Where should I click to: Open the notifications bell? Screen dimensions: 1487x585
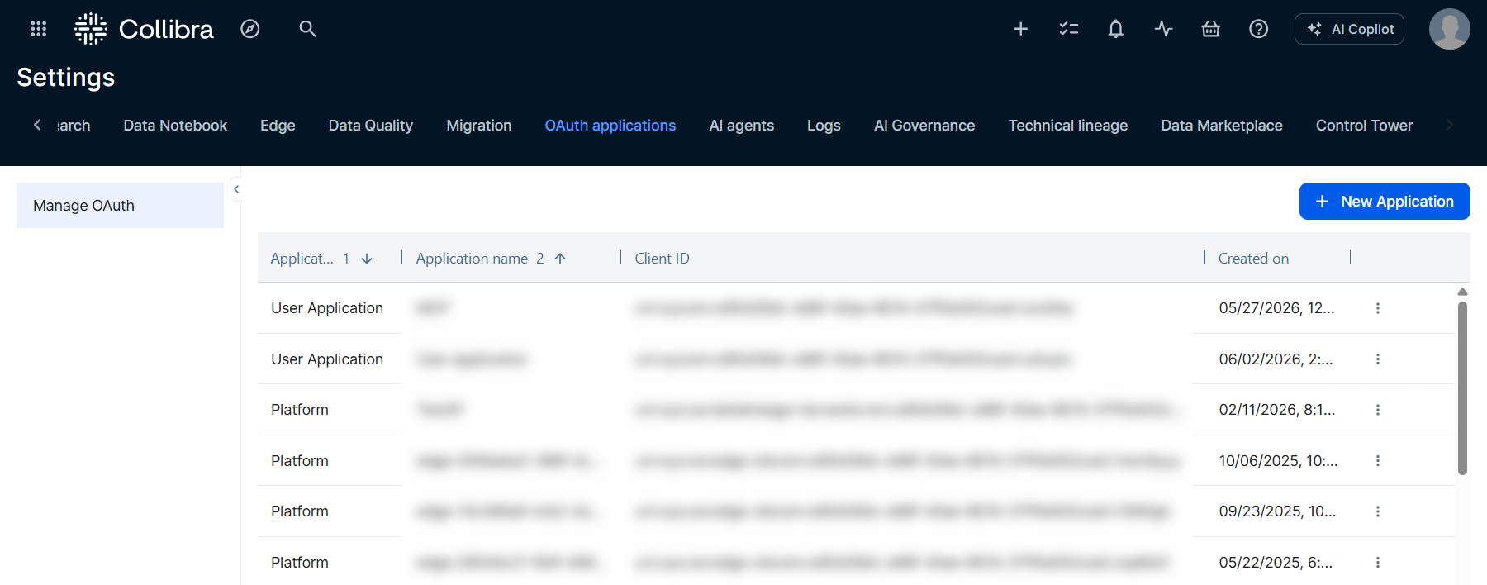pos(1116,29)
